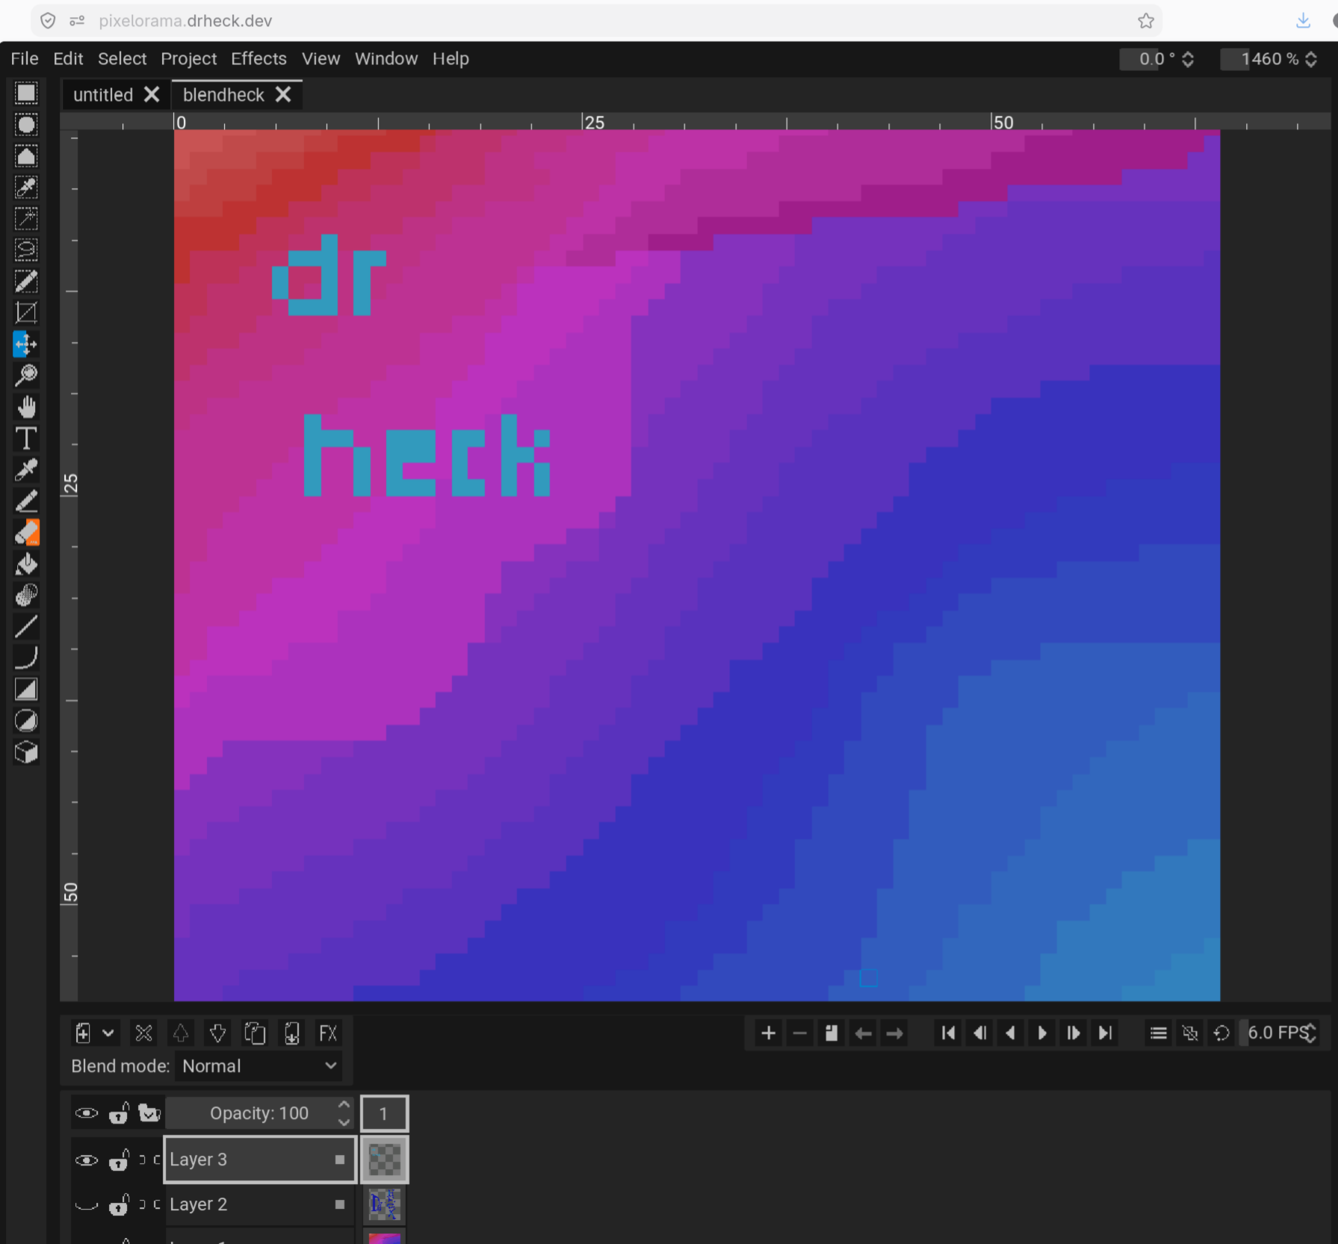Viewport: 1338px width, 1244px height.
Task: Adjust the FPS stepper arrows
Action: pos(1310,1033)
